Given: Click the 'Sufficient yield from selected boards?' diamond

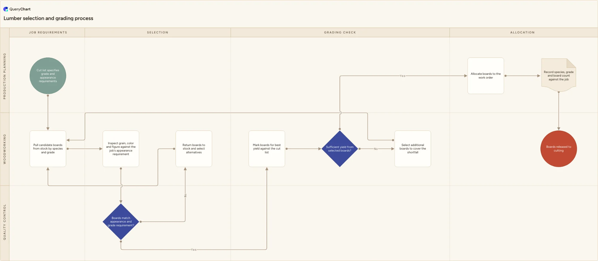Looking at the screenshot, I should [340, 149].
